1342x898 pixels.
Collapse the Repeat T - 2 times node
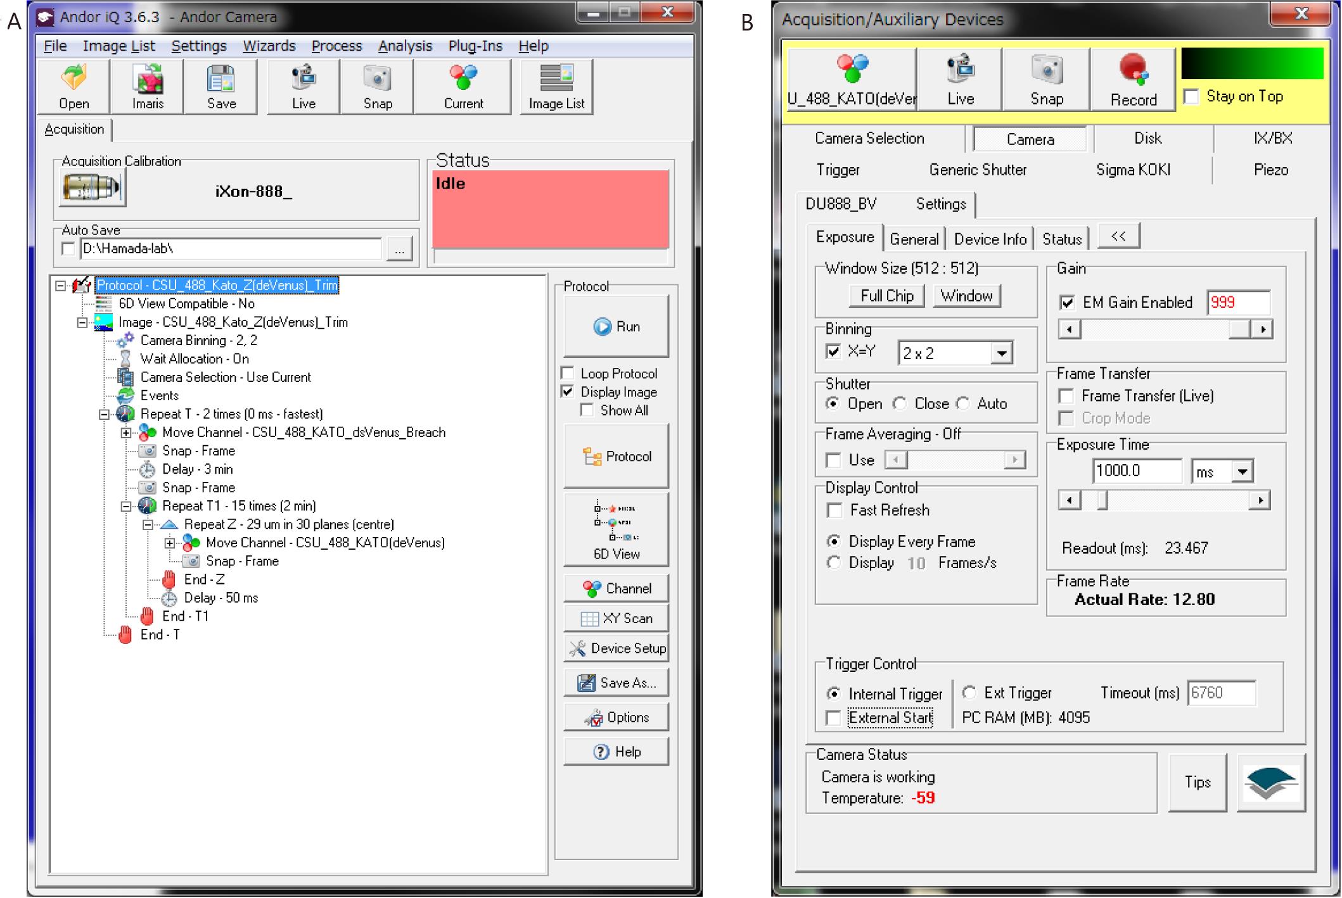pos(104,414)
